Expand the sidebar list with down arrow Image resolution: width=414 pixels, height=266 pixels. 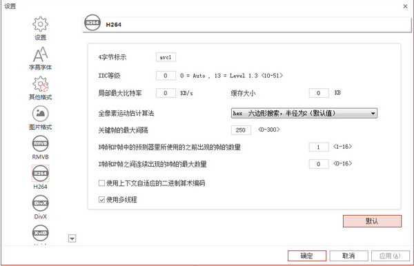pyautogui.click(x=72, y=238)
